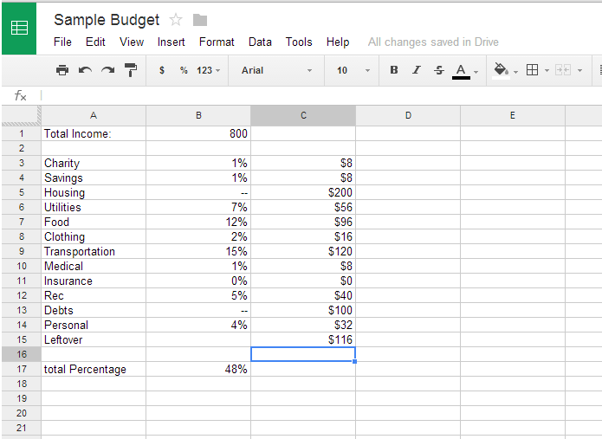Open the text color picker
Screen dimensions: 602x439
pyautogui.click(x=461, y=71)
